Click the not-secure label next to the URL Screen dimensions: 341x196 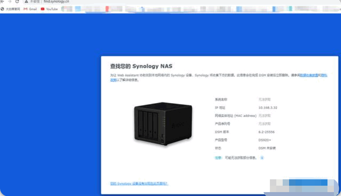[35, 1]
